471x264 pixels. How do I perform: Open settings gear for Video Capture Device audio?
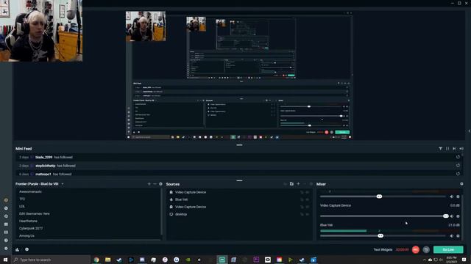[x=458, y=216]
